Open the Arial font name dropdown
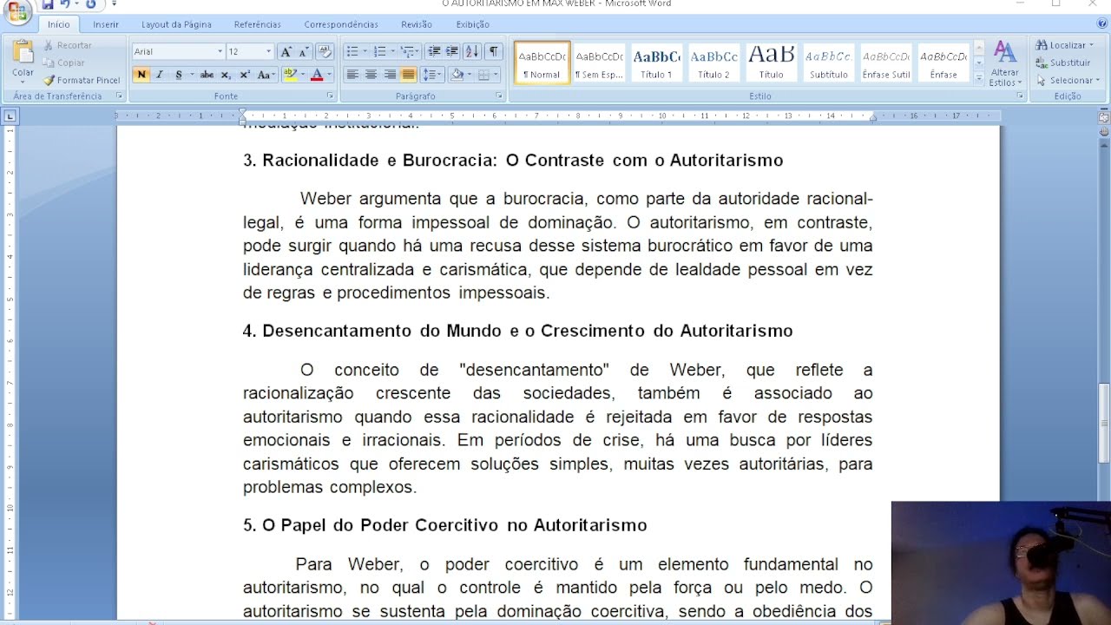This screenshot has width=1111, height=625. point(178,51)
